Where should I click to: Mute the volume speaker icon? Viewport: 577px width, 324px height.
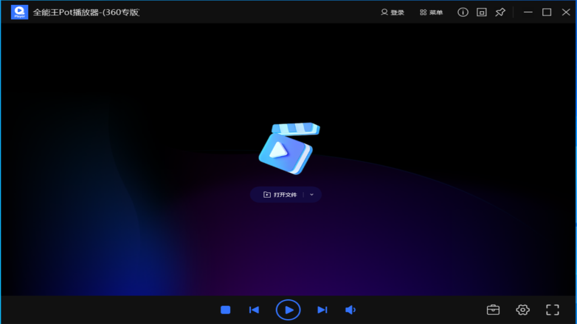point(350,310)
